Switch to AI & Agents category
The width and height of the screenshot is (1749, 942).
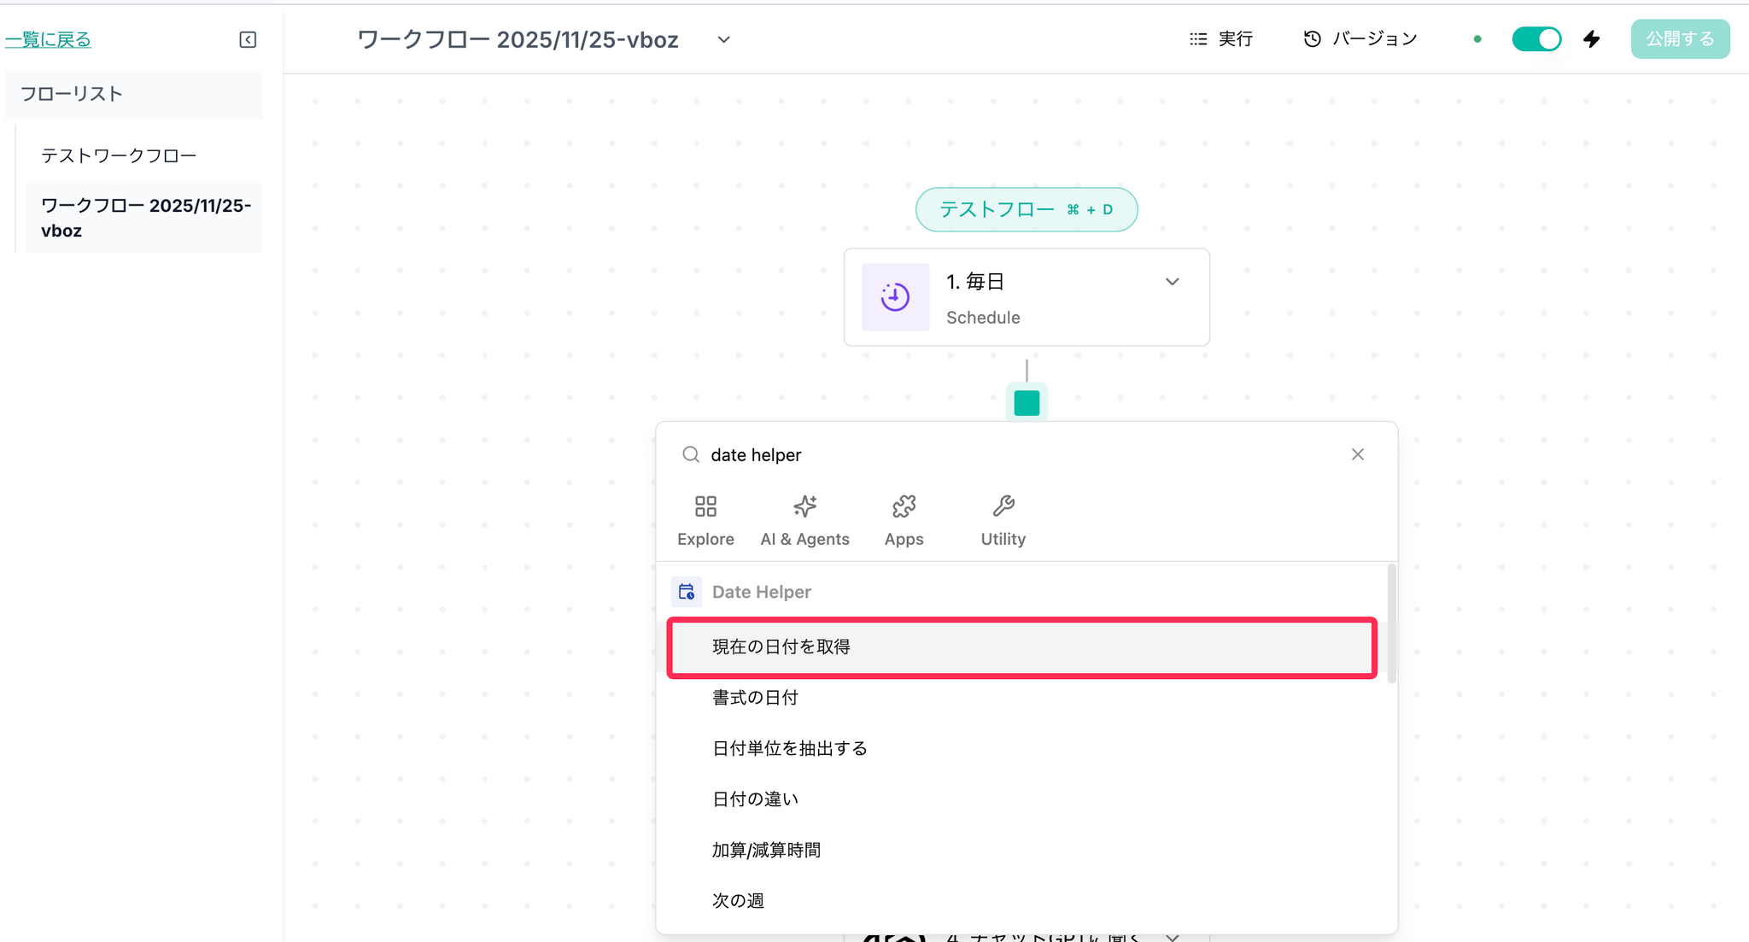[804, 520]
